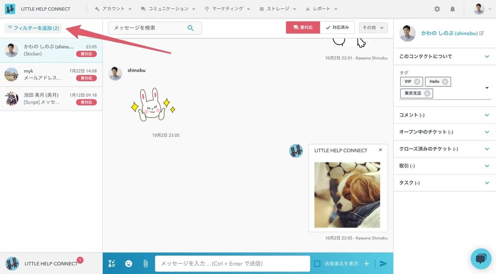Enable the 送信者名を表示 checkbox
Screen dimensions: 496x274
tap(317, 263)
